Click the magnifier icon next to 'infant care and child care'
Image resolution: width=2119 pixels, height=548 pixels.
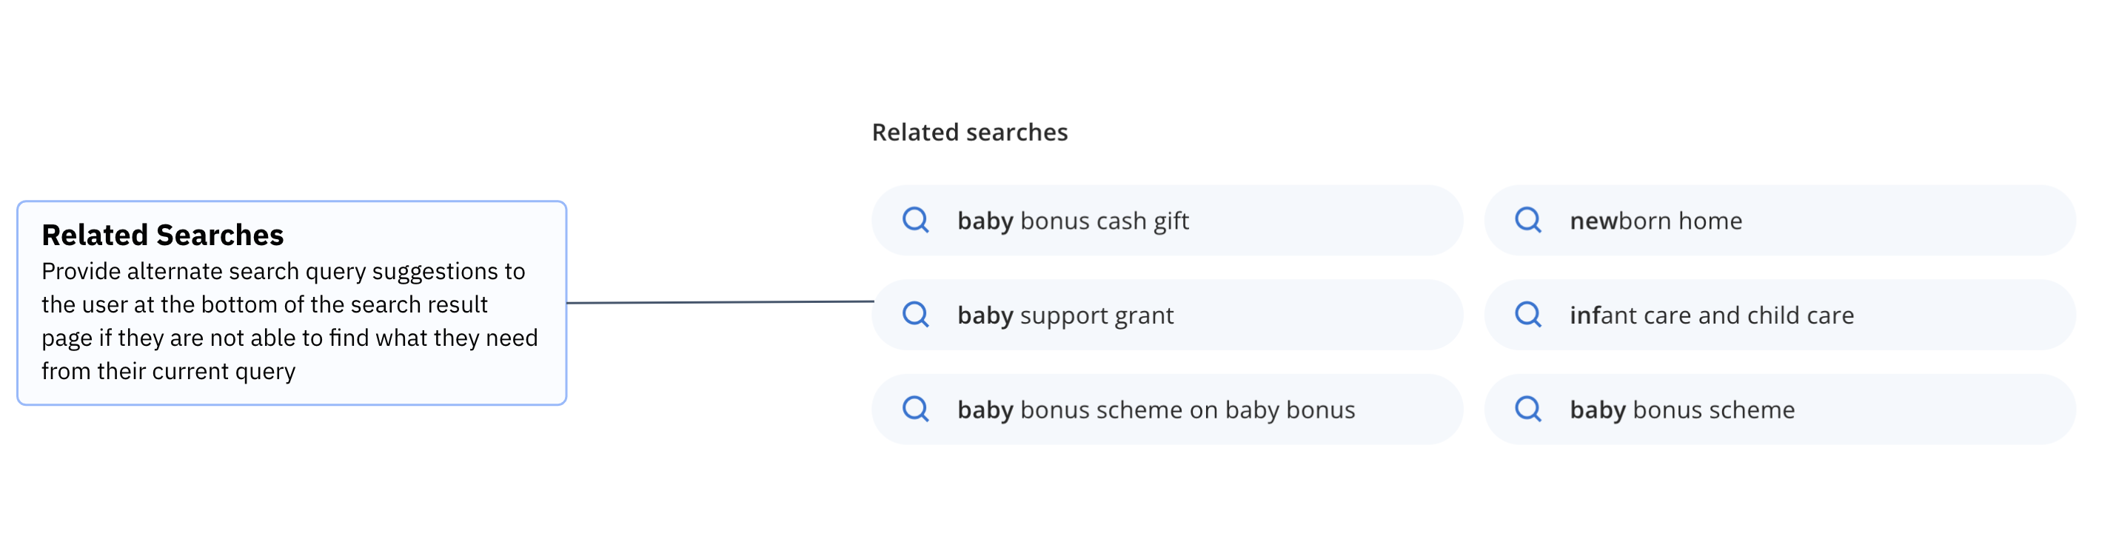[x=1528, y=314]
